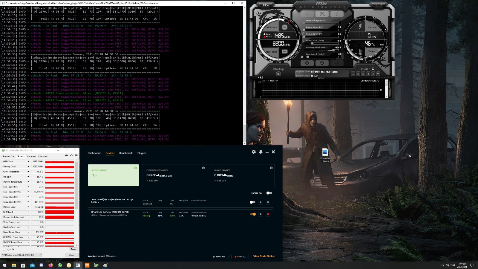Open NiceHash notifications bell

(261, 152)
